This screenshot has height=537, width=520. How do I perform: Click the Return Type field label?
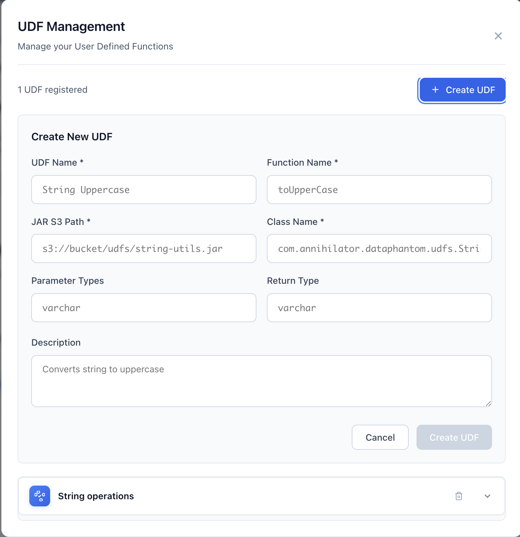293,281
